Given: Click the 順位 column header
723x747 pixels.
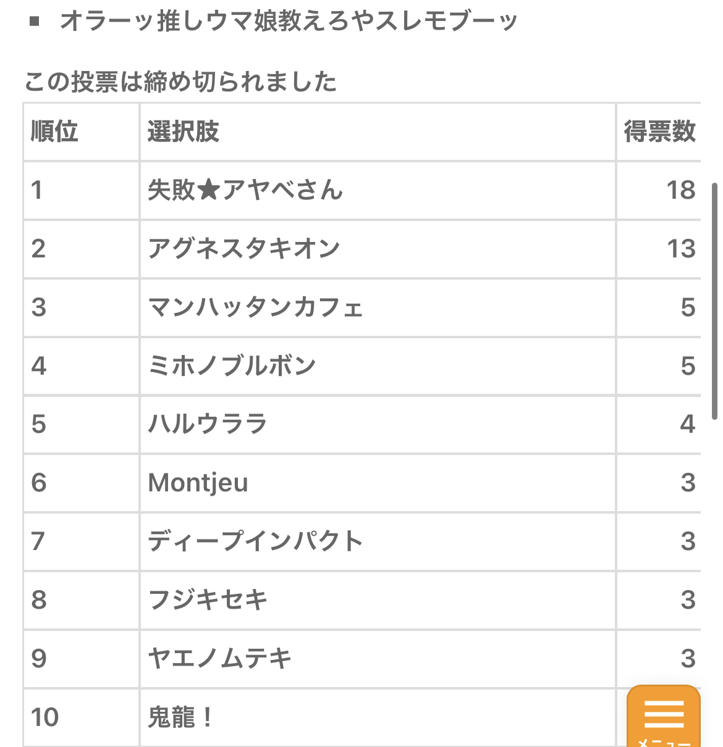Looking at the screenshot, I should click(x=54, y=131).
